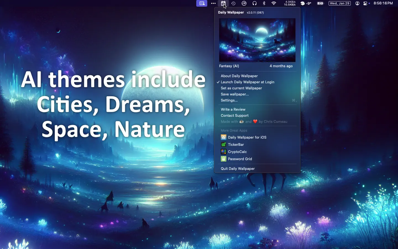Open the Control Center icon

click(365, 3)
